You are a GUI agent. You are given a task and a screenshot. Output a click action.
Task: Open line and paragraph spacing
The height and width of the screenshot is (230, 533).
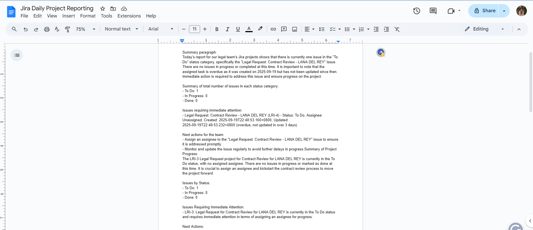[322, 29]
